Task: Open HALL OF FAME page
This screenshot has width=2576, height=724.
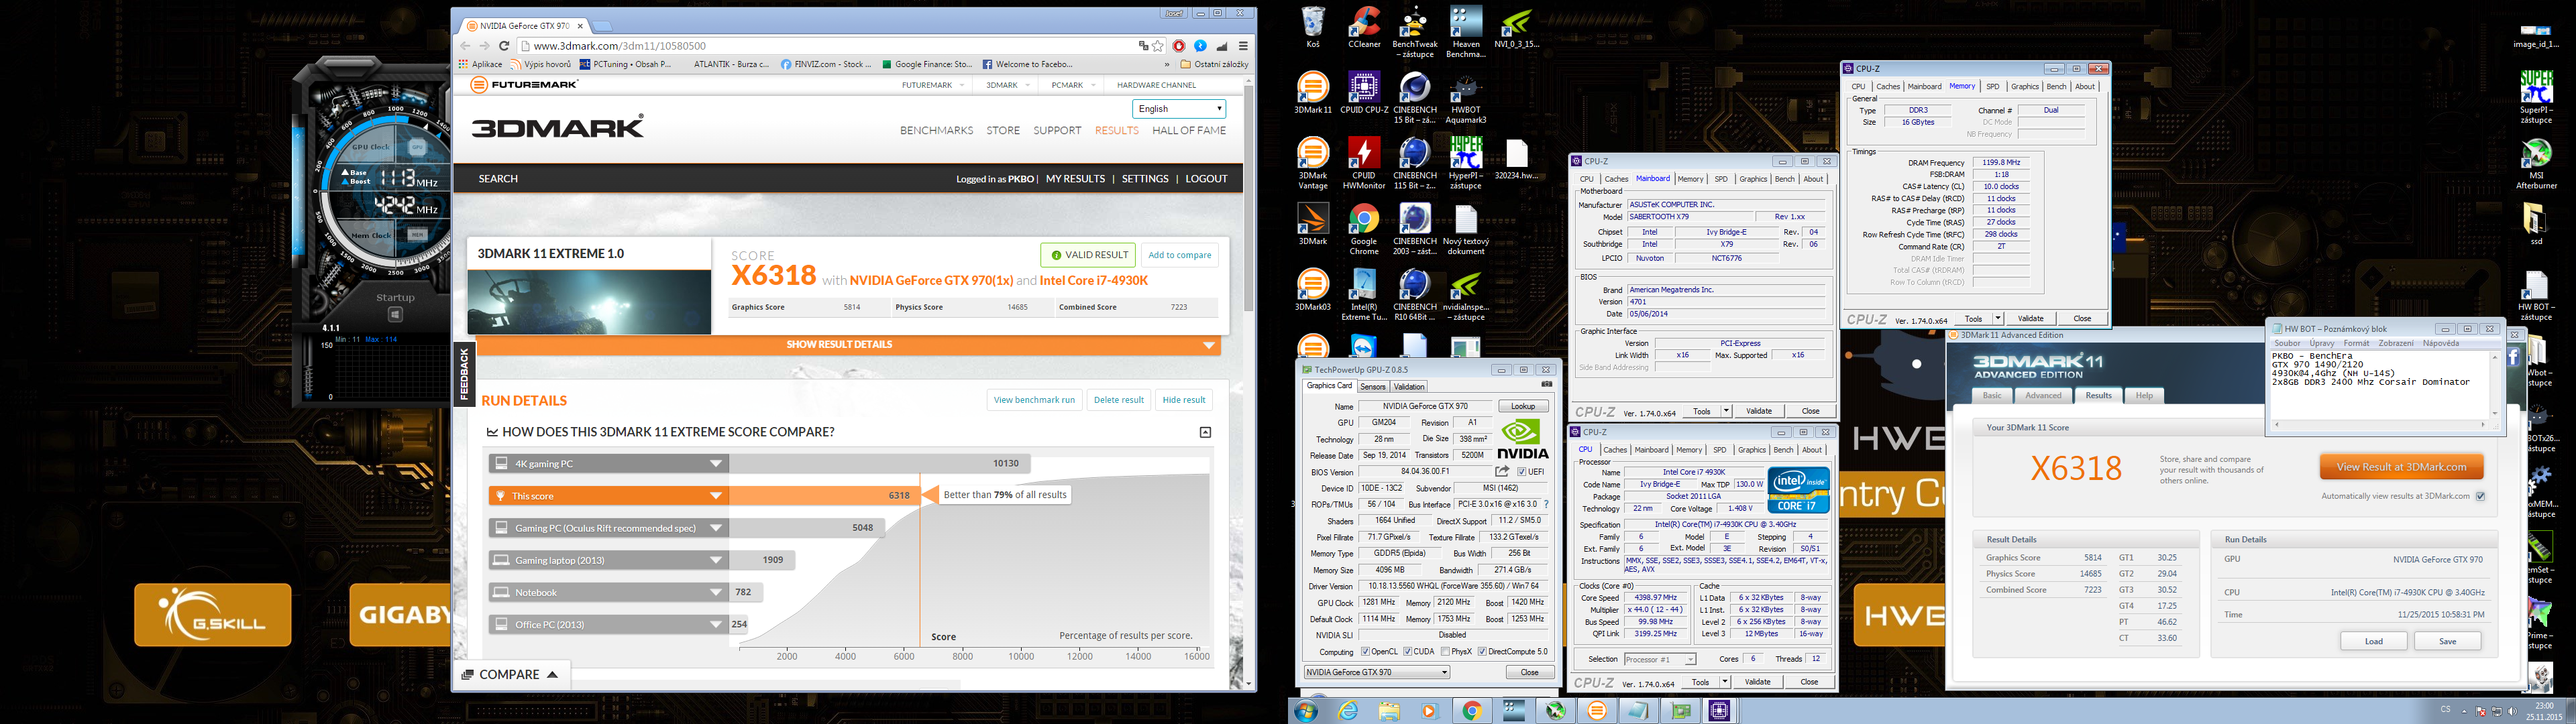Action: [x=1189, y=130]
